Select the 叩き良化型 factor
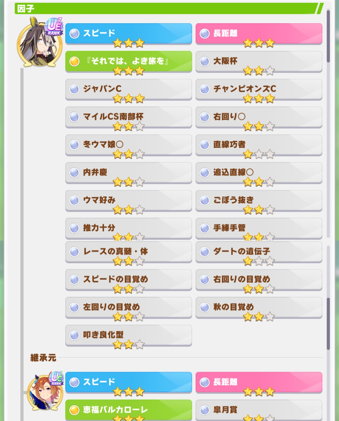 click(129, 336)
